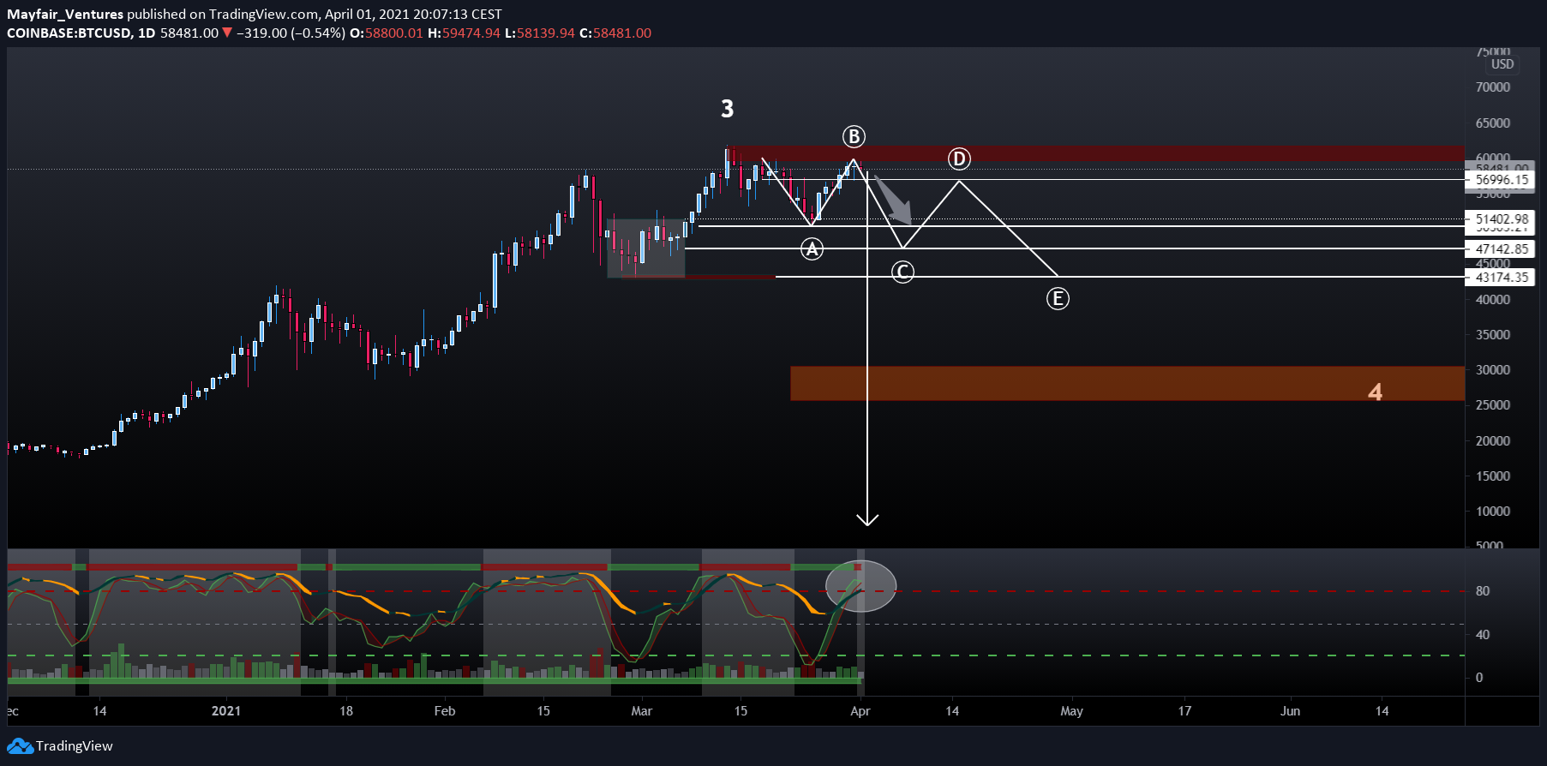Click the 17 date label on the time axis

click(1184, 711)
